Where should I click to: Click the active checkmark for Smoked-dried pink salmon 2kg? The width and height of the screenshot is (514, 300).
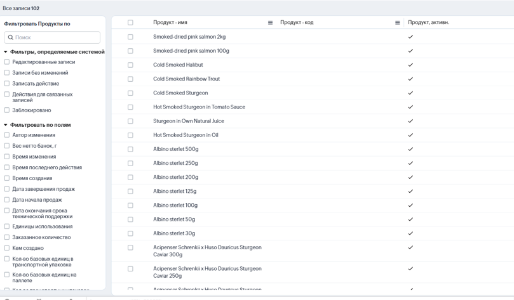[x=410, y=37]
